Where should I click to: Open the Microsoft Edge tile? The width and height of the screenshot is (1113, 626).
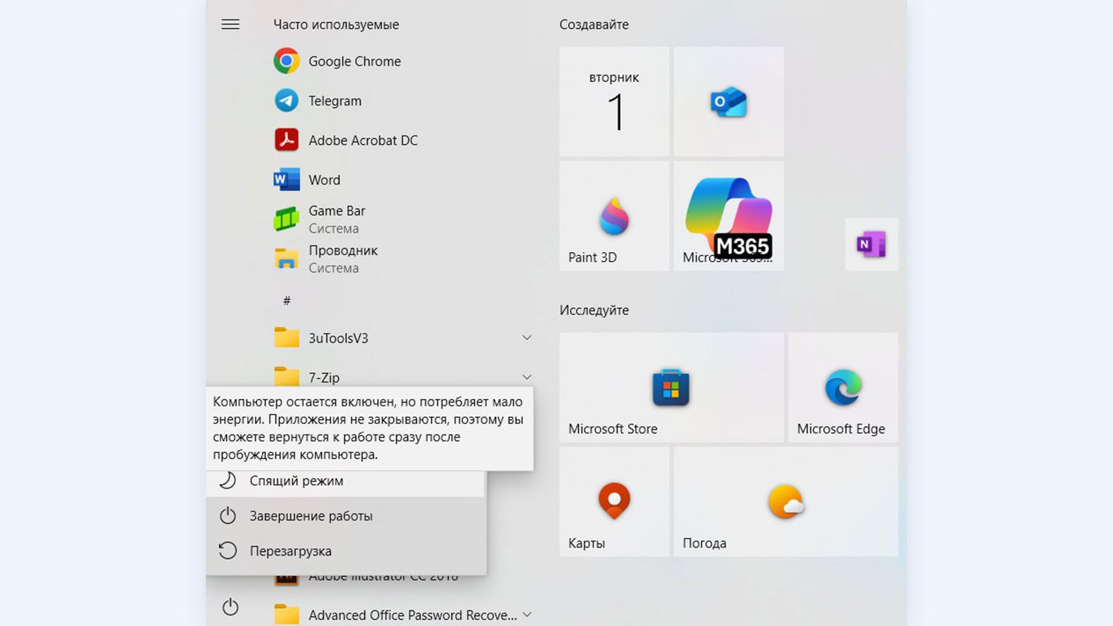coord(843,387)
